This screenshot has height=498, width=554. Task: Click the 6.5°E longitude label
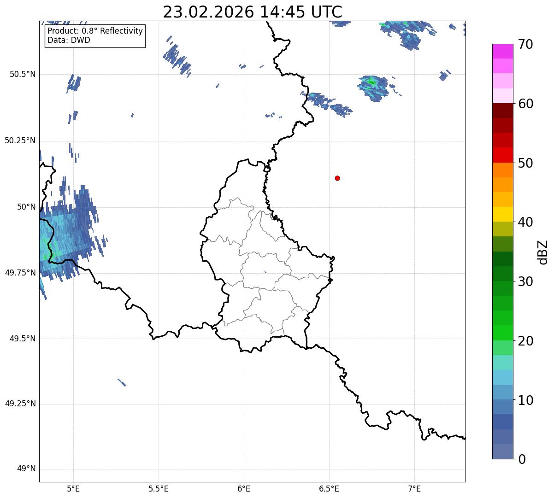(x=329, y=489)
